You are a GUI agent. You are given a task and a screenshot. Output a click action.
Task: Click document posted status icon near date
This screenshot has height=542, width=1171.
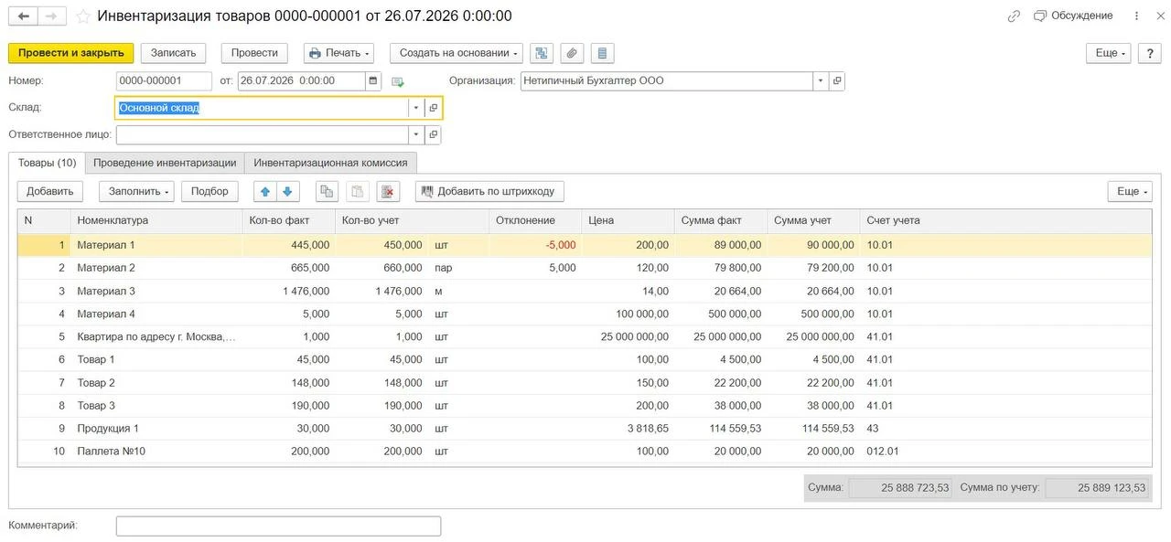click(398, 81)
